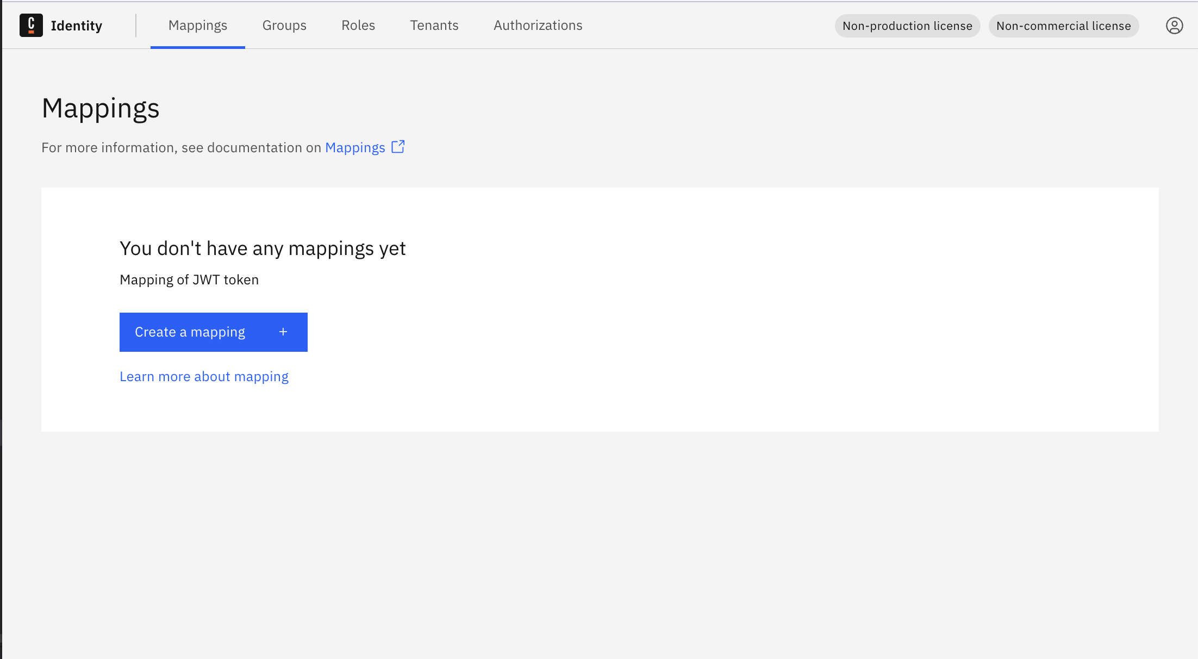Open the Roles tab
Viewport: 1198px width, 659px height.
point(358,25)
